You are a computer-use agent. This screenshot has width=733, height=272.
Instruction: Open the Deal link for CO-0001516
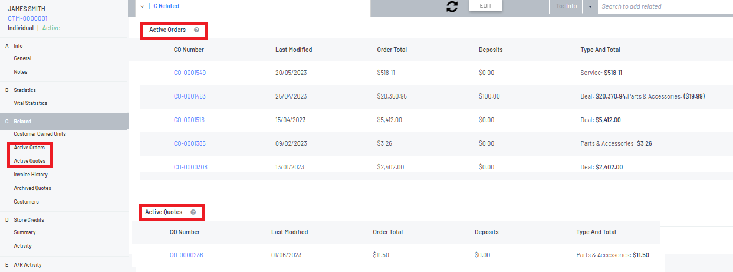point(587,120)
